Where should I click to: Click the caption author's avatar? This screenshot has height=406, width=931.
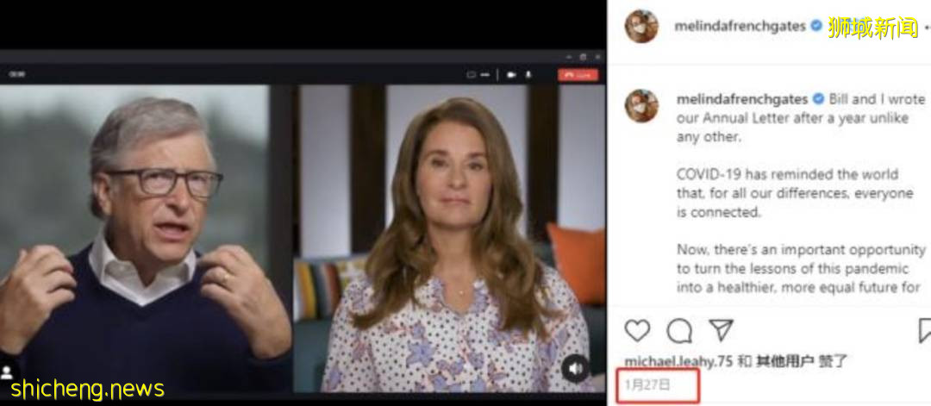click(x=641, y=106)
